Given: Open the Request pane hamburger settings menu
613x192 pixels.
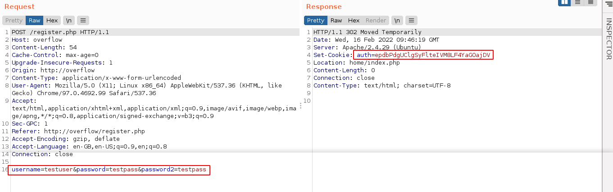Looking at the screenshot, I should [x=83, y=20].
